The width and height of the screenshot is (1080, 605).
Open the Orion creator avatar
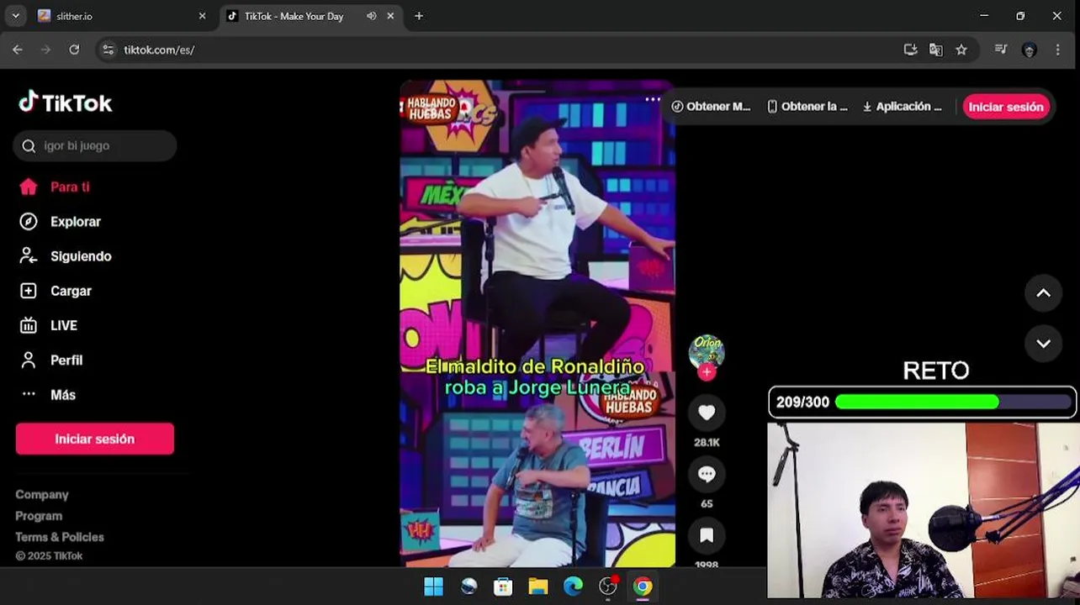pyautogui.click(x=707, y=351)
